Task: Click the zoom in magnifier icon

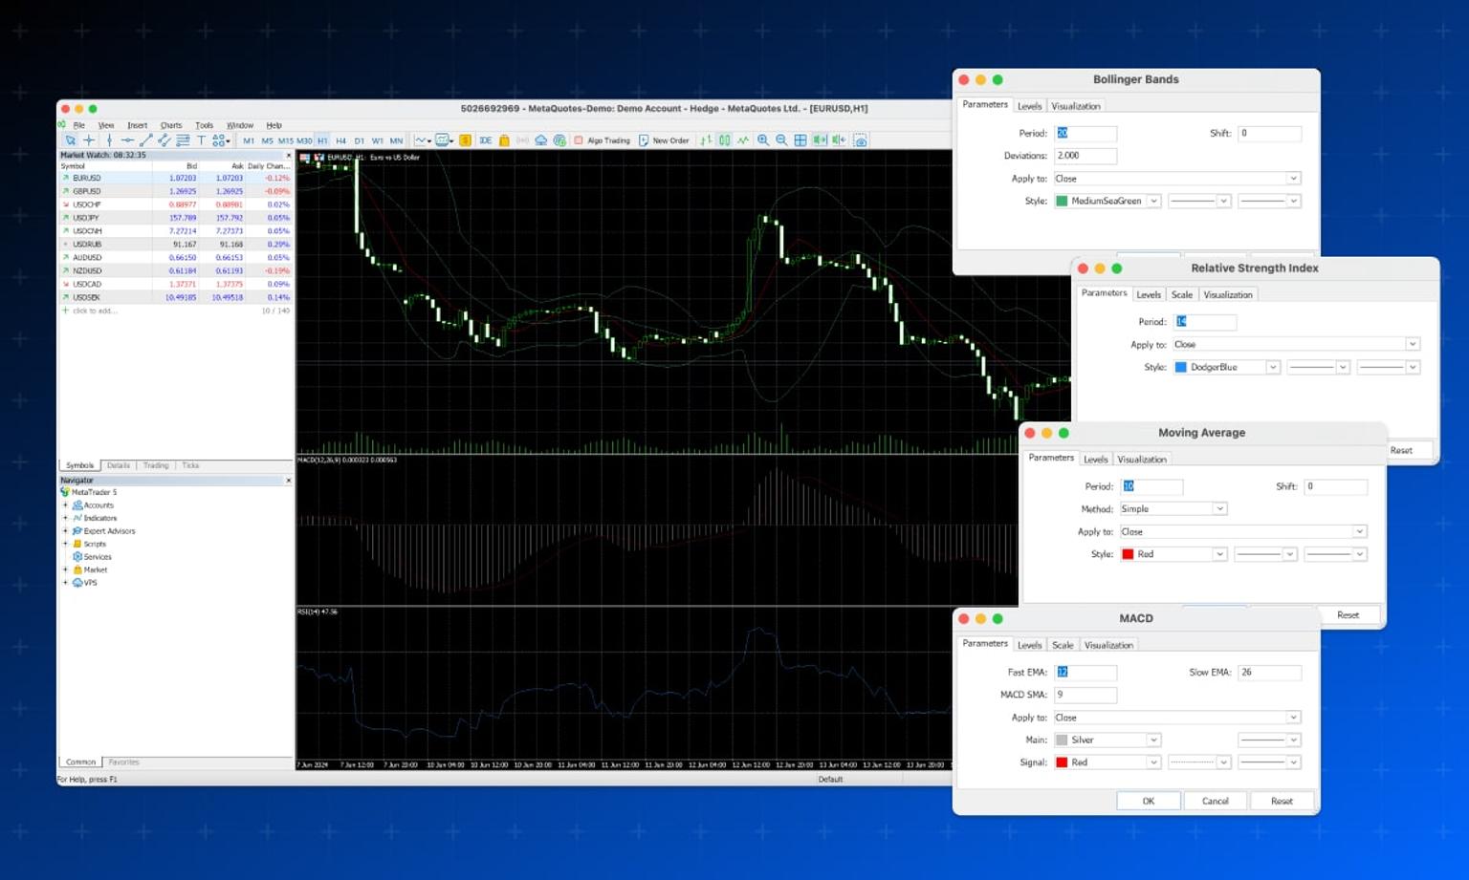Action: click(x=763, y=140)
